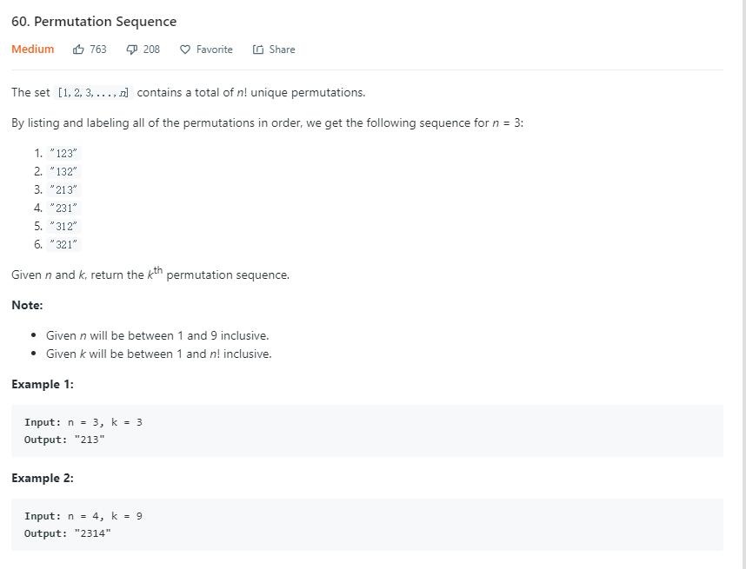Click the Example 2 output "2314" line

[68, 533]
